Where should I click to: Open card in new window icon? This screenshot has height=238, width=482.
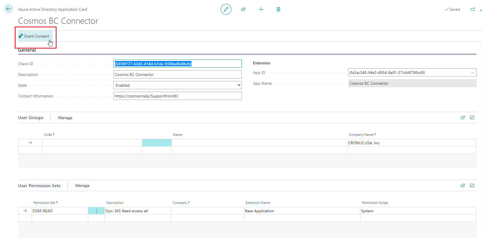click(473, 9)
